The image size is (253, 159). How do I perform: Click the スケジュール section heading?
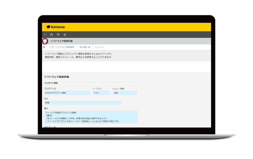click(x=50, y=127)
